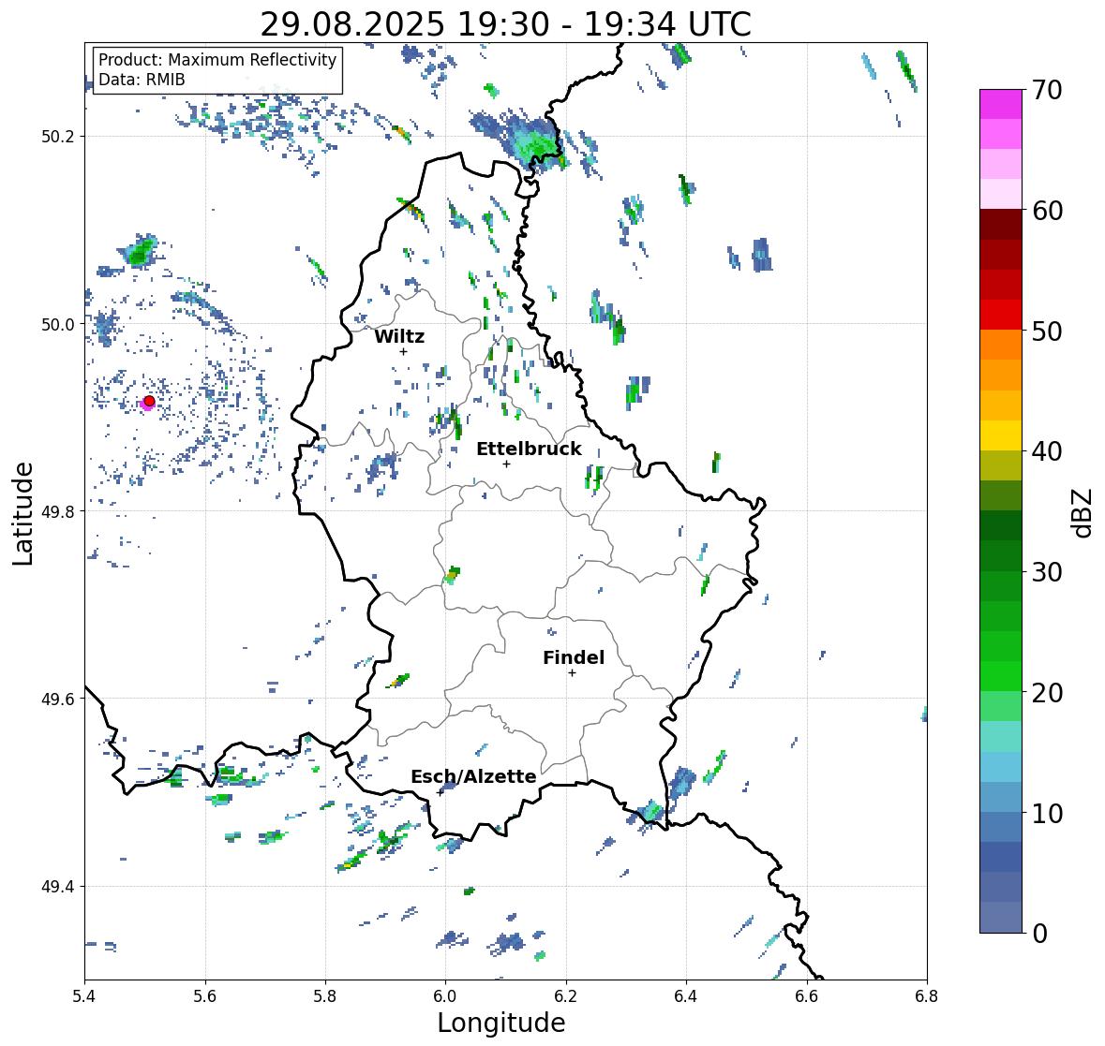
Task: Click the Longitude axis label
Action: (x=501, y=1023)
